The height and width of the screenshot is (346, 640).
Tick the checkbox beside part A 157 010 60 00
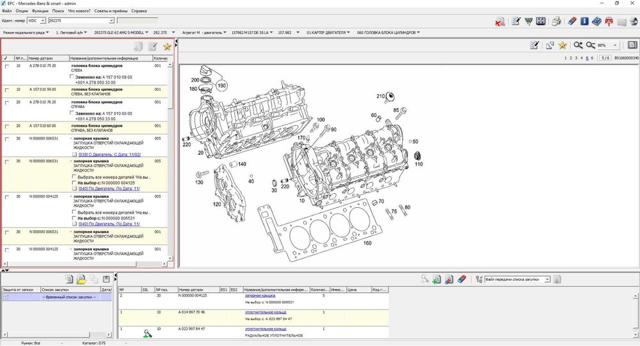pyautogui.click(x=6, y=127)
